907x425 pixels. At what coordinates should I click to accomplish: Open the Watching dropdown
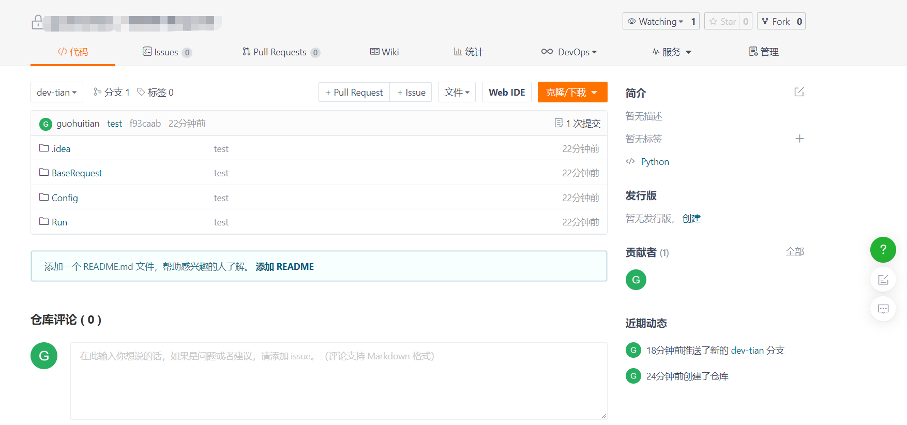(655, 21)
